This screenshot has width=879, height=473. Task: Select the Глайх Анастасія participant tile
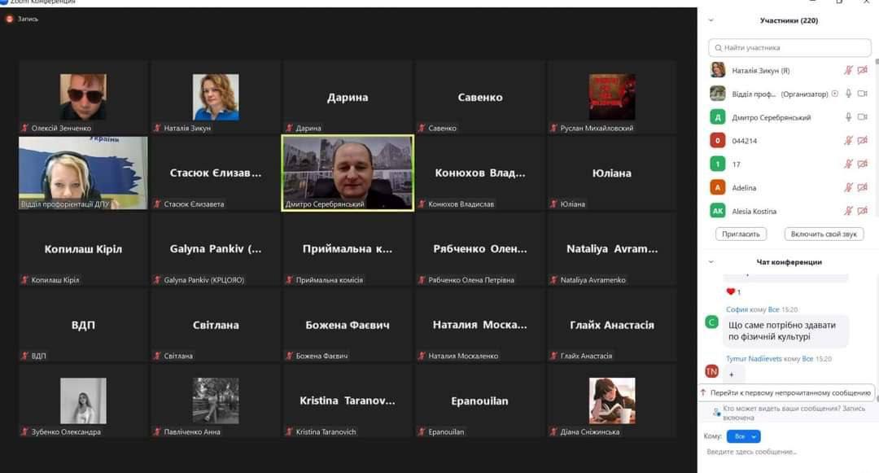[611, 325]
